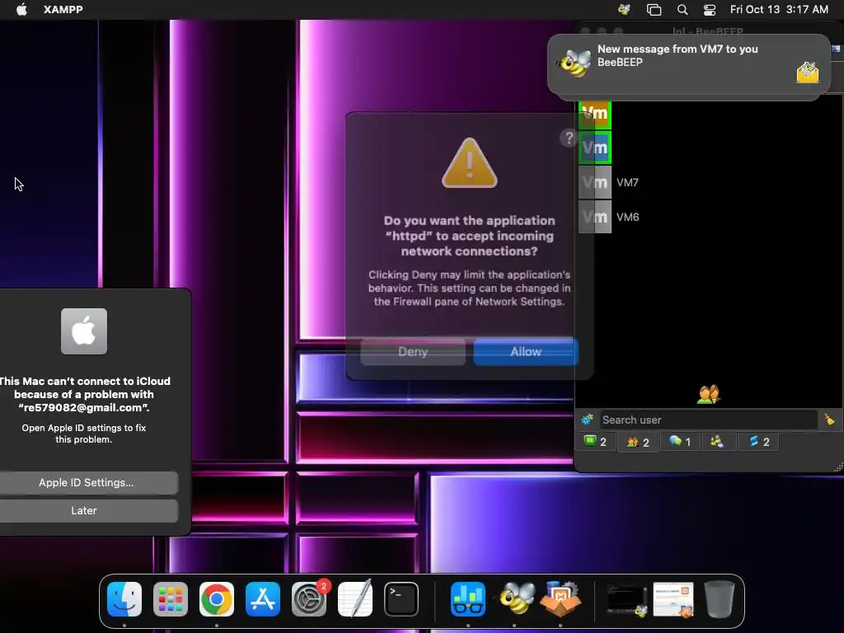844x633 pixels.
Task: Open Stage Manager windows menu bar icon
Action: click(654, 9)
